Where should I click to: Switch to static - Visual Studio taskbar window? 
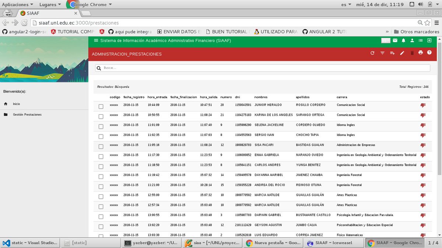click(30, 243)
